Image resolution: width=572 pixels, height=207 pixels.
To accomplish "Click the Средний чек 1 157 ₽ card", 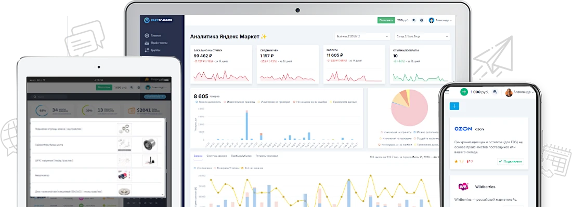I will [x=288, y=65].
